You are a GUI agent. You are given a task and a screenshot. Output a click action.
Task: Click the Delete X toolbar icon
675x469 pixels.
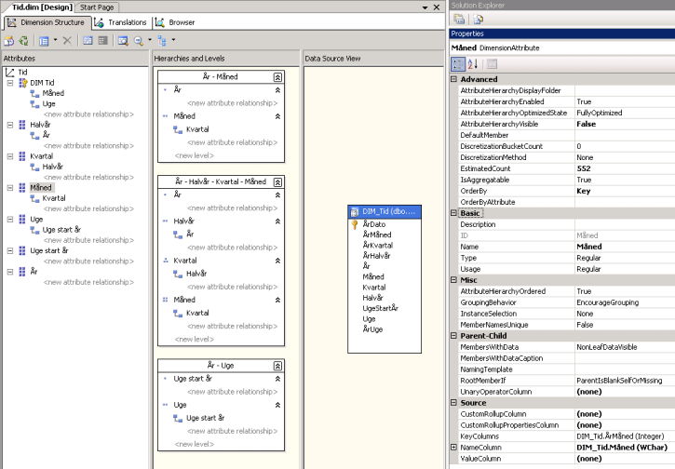point(67,40)
